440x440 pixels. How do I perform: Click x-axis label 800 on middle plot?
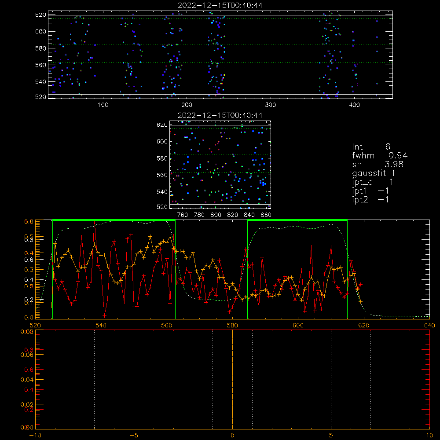[216, 215]
